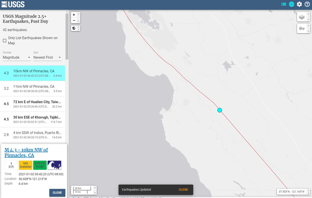This screenshot has width=312, height=198.
Task: Open the map layers control
Action: pyautogui.click(x=302, y=17)
